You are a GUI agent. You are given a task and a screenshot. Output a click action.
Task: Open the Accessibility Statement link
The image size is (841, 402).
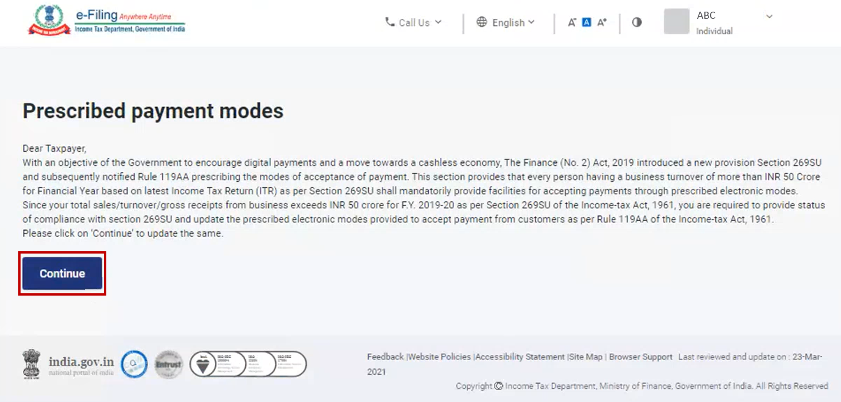pos(520,357)
